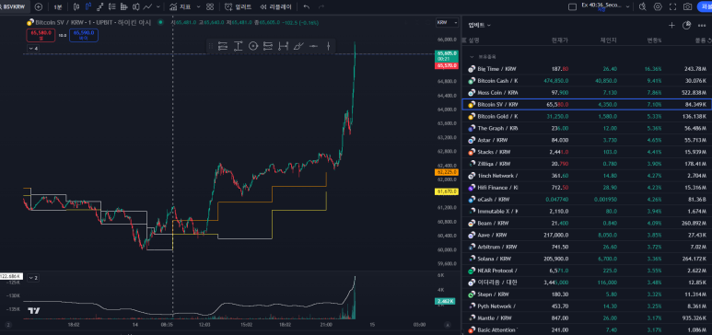The width and height of the screenshot is (712, 335).
Task: Select Moss Coin / KRW row
Action: pyautogui.click(x=587, y=93)
